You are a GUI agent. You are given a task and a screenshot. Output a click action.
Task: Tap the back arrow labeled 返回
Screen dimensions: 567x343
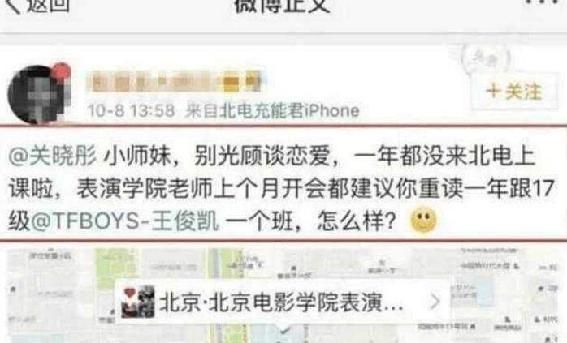(x=13, y=6)
